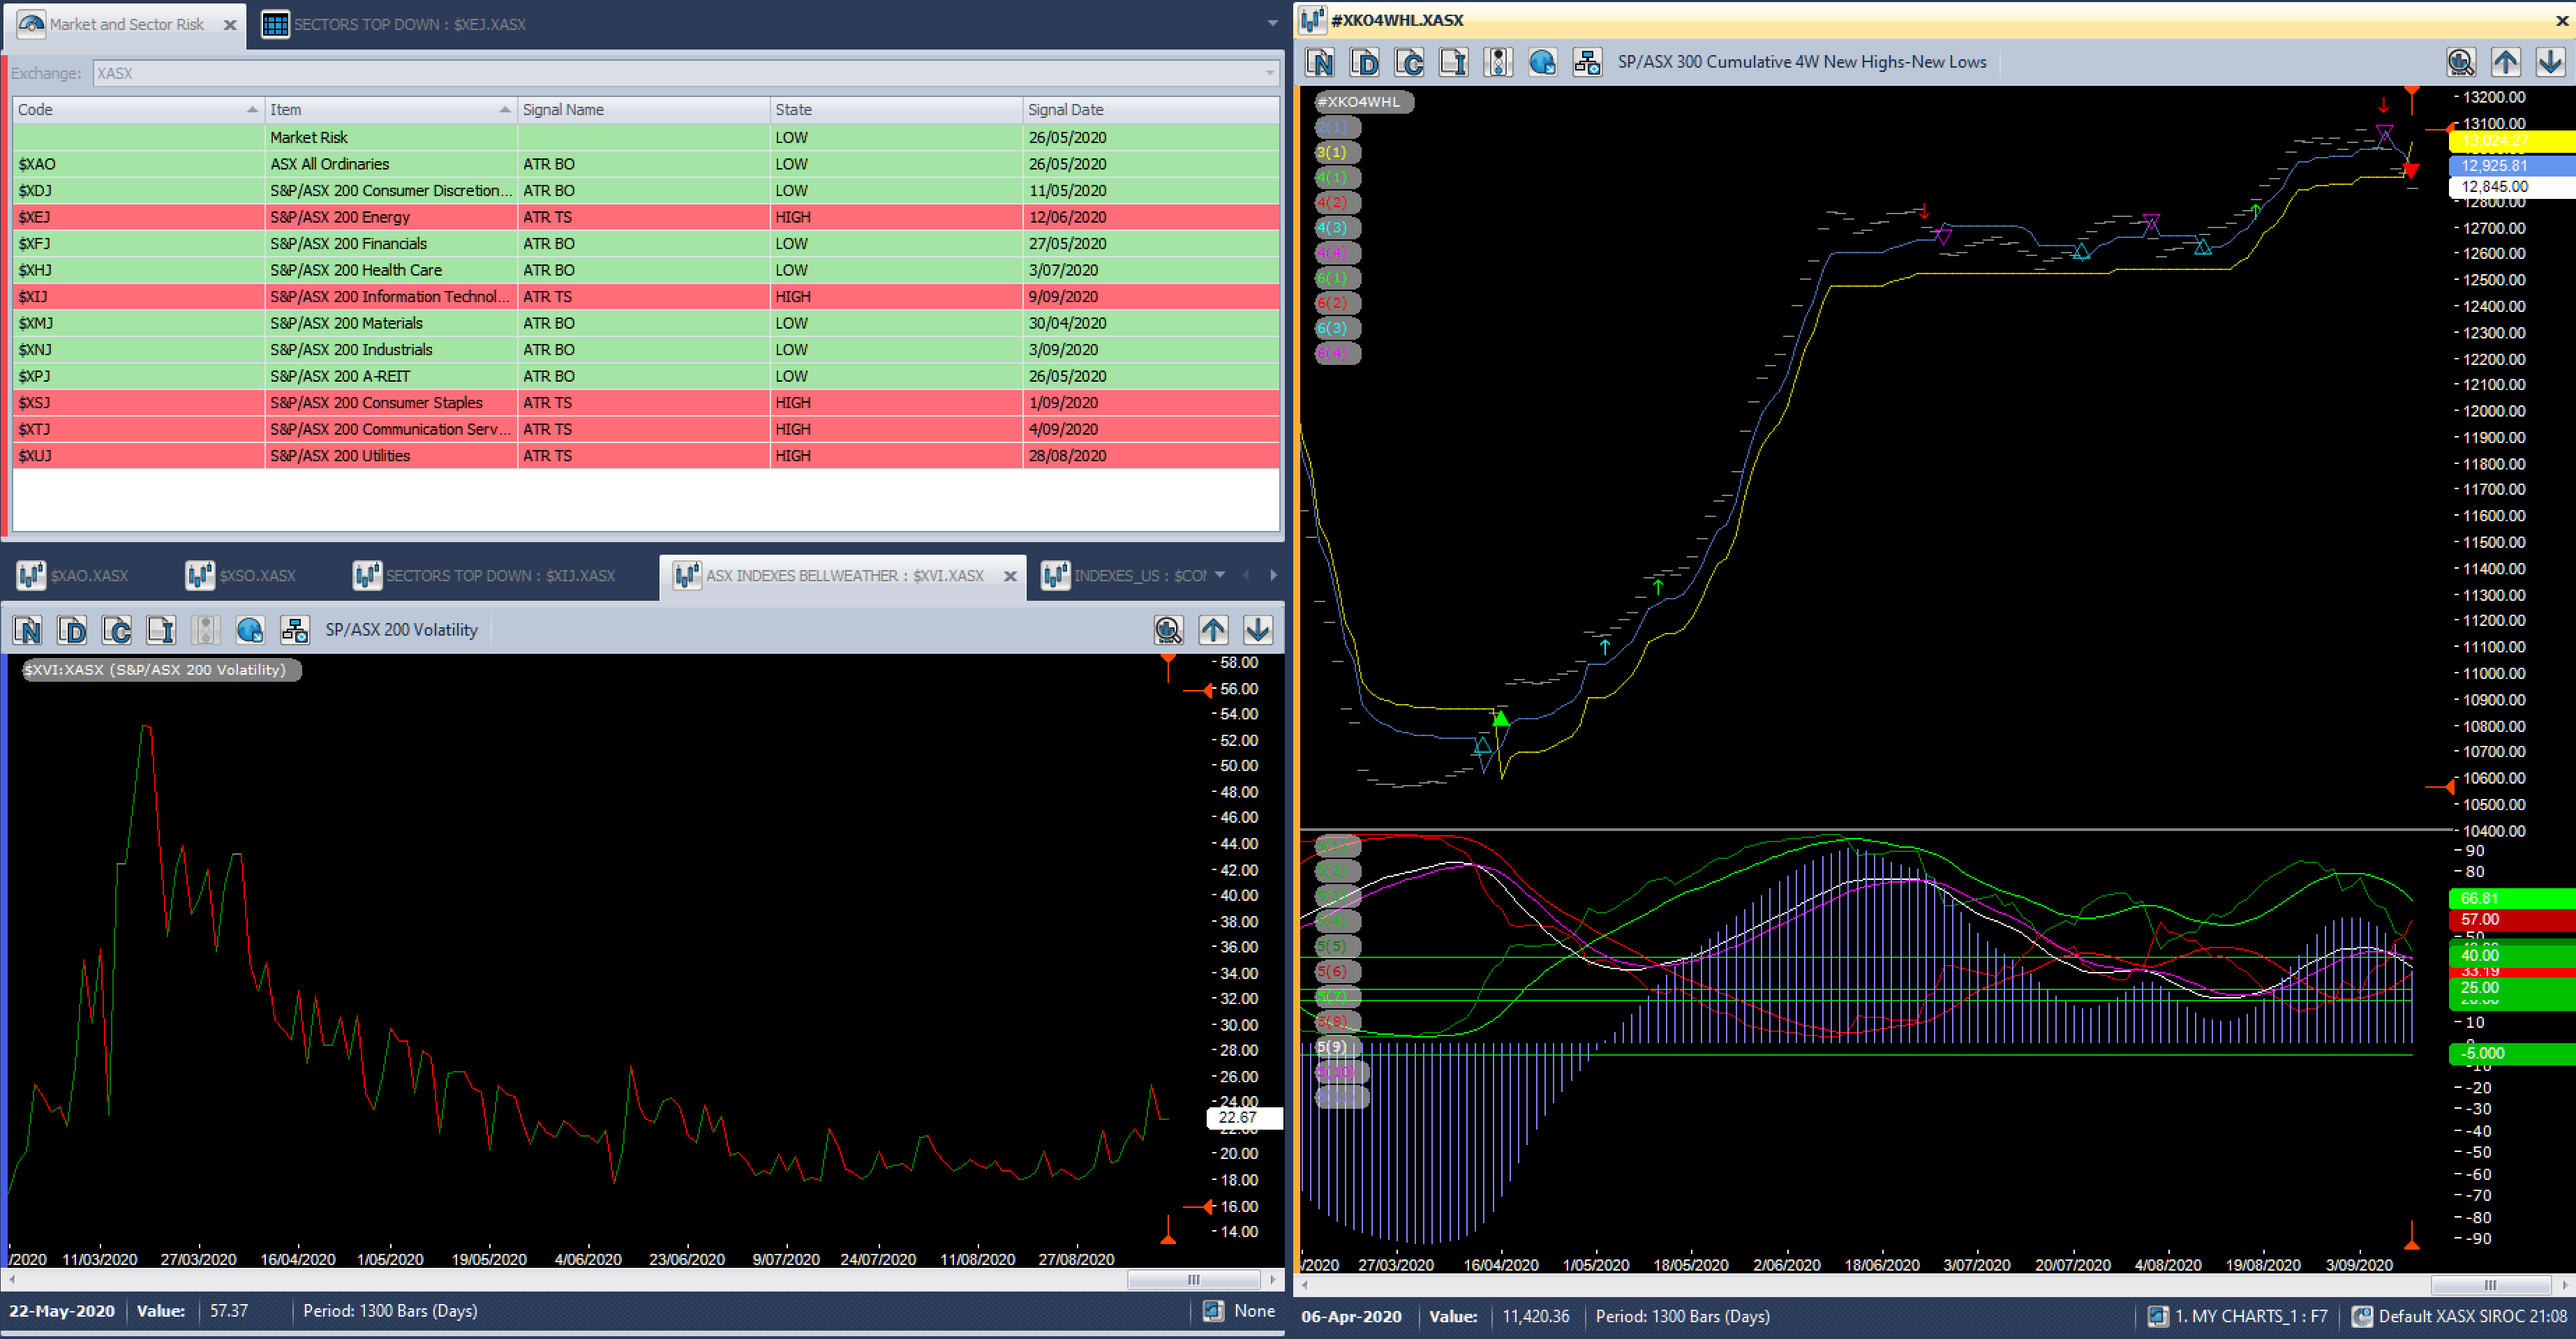Click the chart magnifier icon in XKO4WHL toolbar

(2461, 62)
